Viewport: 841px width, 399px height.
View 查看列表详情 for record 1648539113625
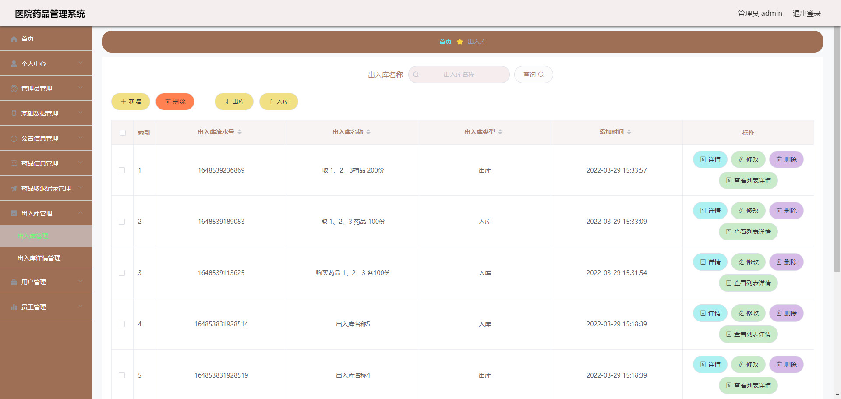pos(748,283)
